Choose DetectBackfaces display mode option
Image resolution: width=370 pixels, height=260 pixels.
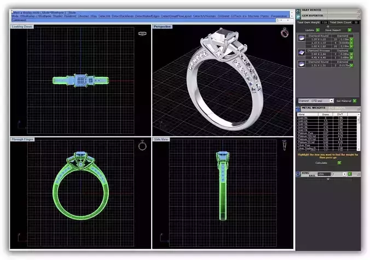[123, 16]
